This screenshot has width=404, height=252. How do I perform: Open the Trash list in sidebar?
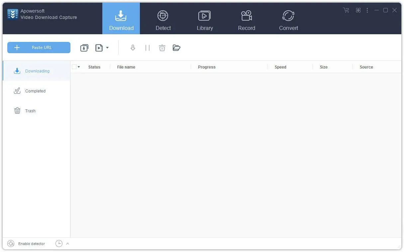30,111
